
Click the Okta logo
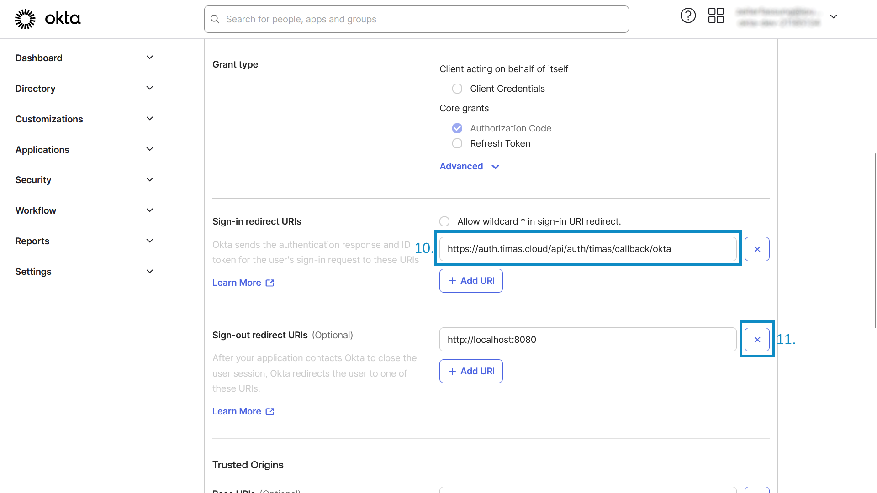[48, 19]
